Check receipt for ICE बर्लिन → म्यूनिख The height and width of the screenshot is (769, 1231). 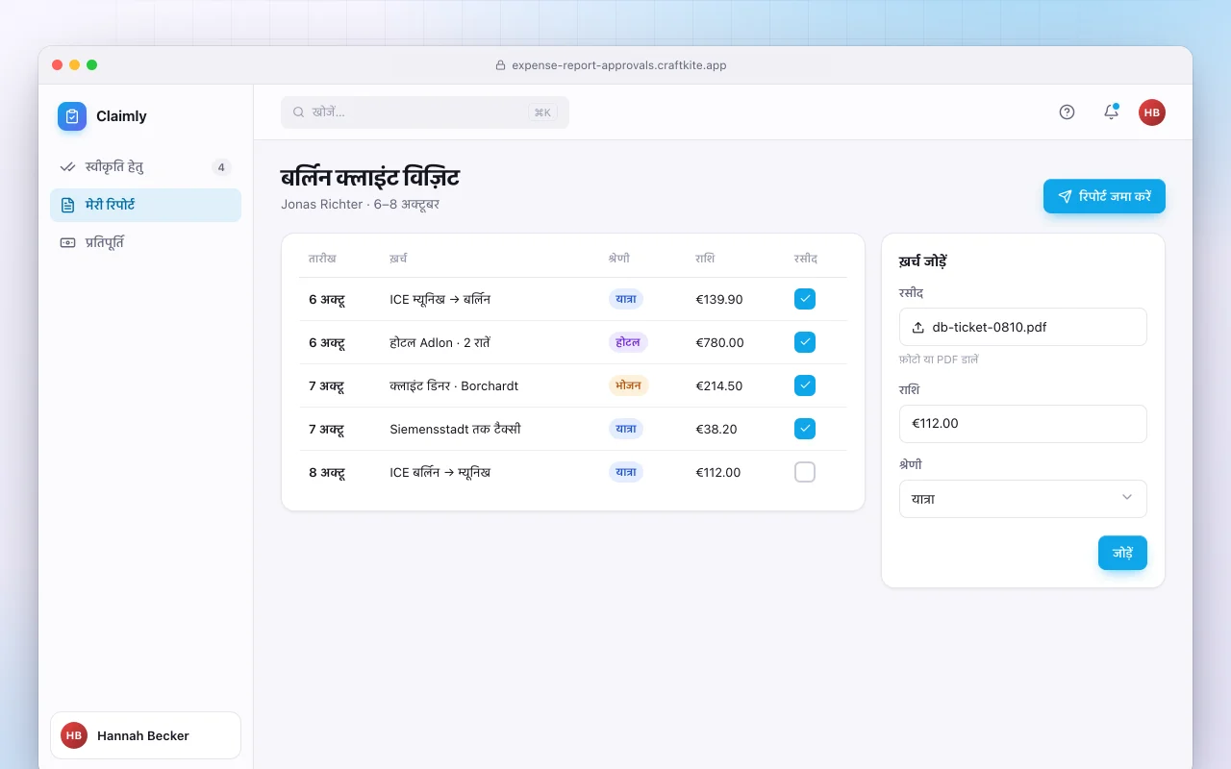point(805,472)
